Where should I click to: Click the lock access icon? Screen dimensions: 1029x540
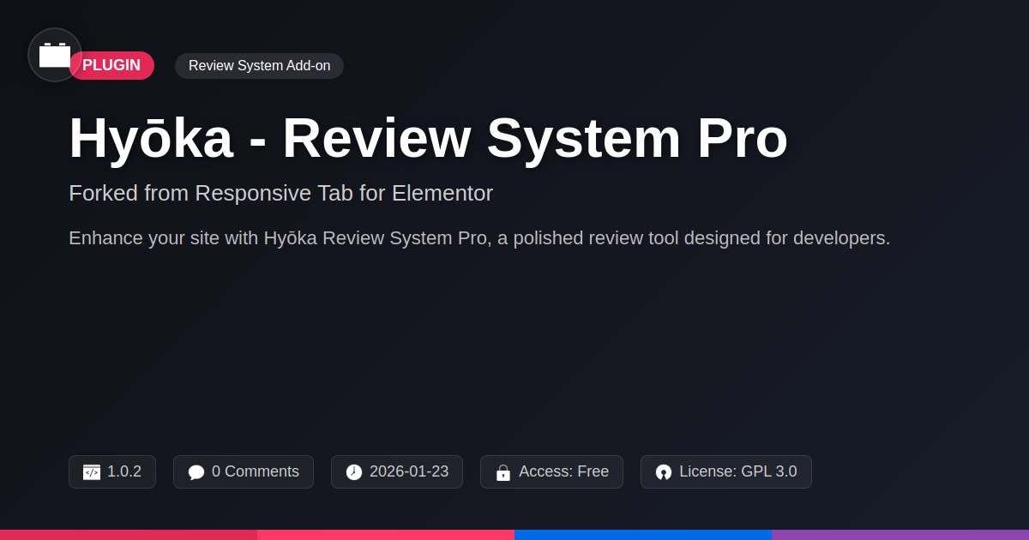pyautogui.click(x=503, y=472)
